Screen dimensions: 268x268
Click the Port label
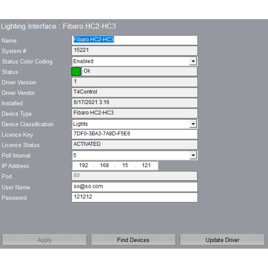pos(7,177)
